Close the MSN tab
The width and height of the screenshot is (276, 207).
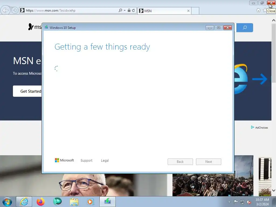188,11
